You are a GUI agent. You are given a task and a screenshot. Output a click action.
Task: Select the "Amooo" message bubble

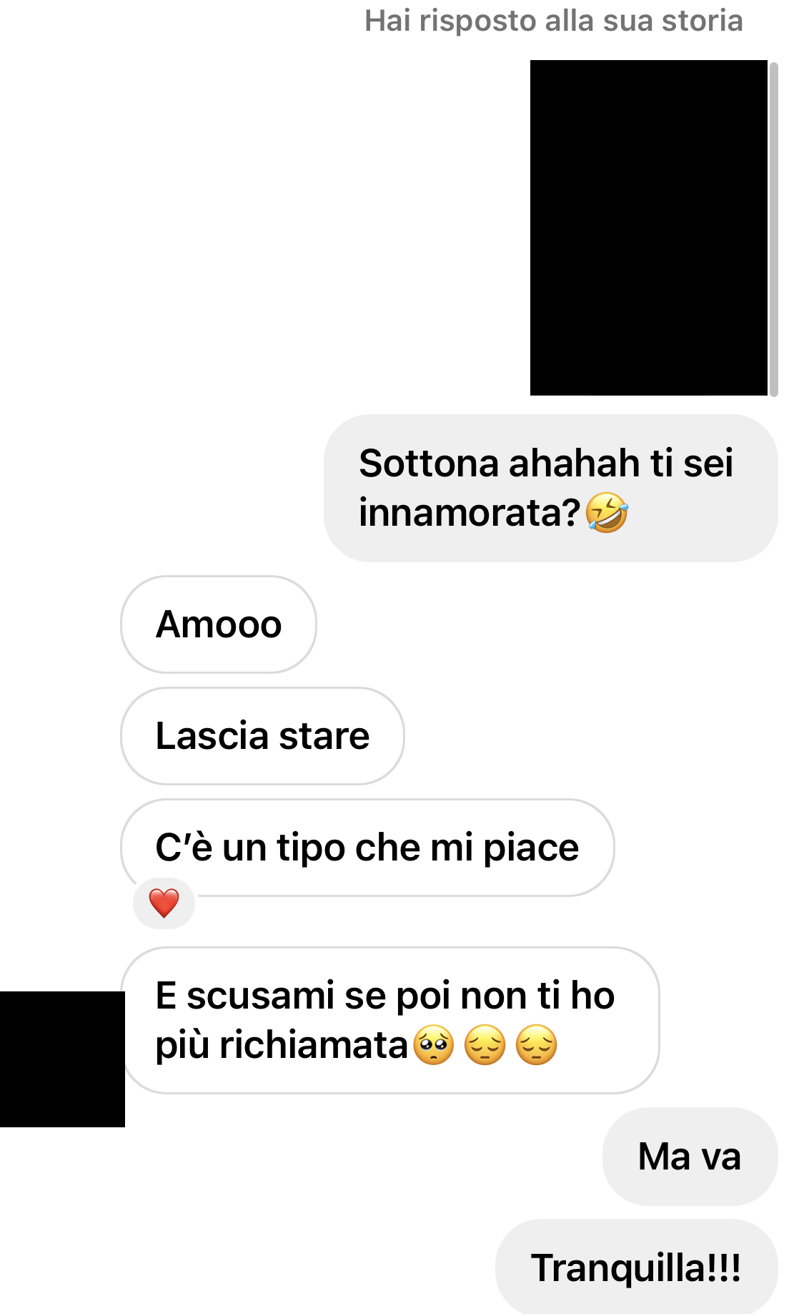click(219, 624)
